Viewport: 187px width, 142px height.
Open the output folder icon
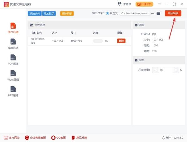click(x=158, y=13)
